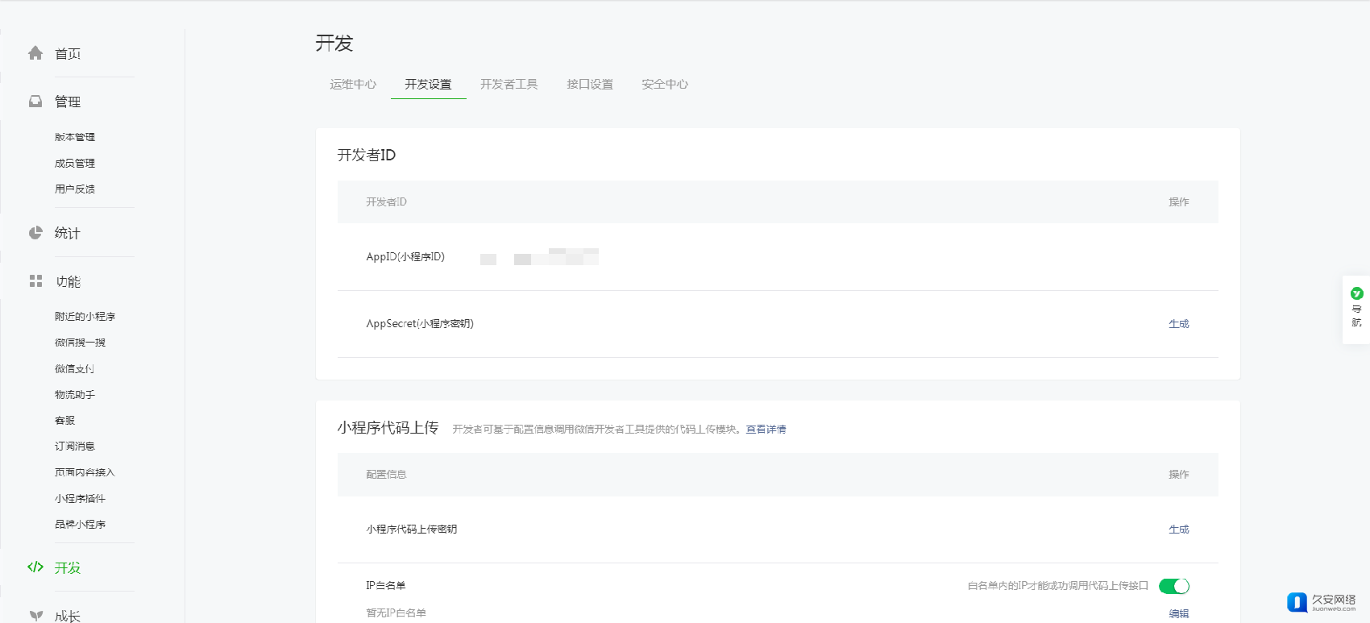Select 微信支付 in the sidebar

click(x=75, y=369)
